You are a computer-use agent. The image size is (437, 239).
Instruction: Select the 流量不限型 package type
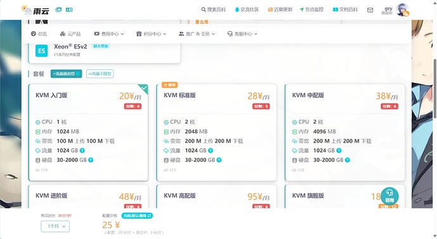(x=100, y=74)
